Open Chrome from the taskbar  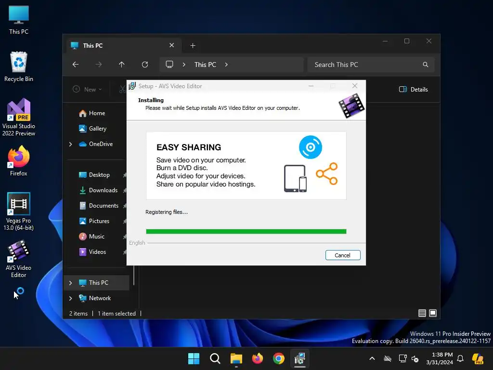[x=279, y=358]
